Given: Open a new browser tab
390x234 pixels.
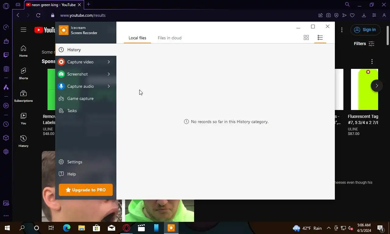Looking at the screenshot, I should [x=88, y=4].
